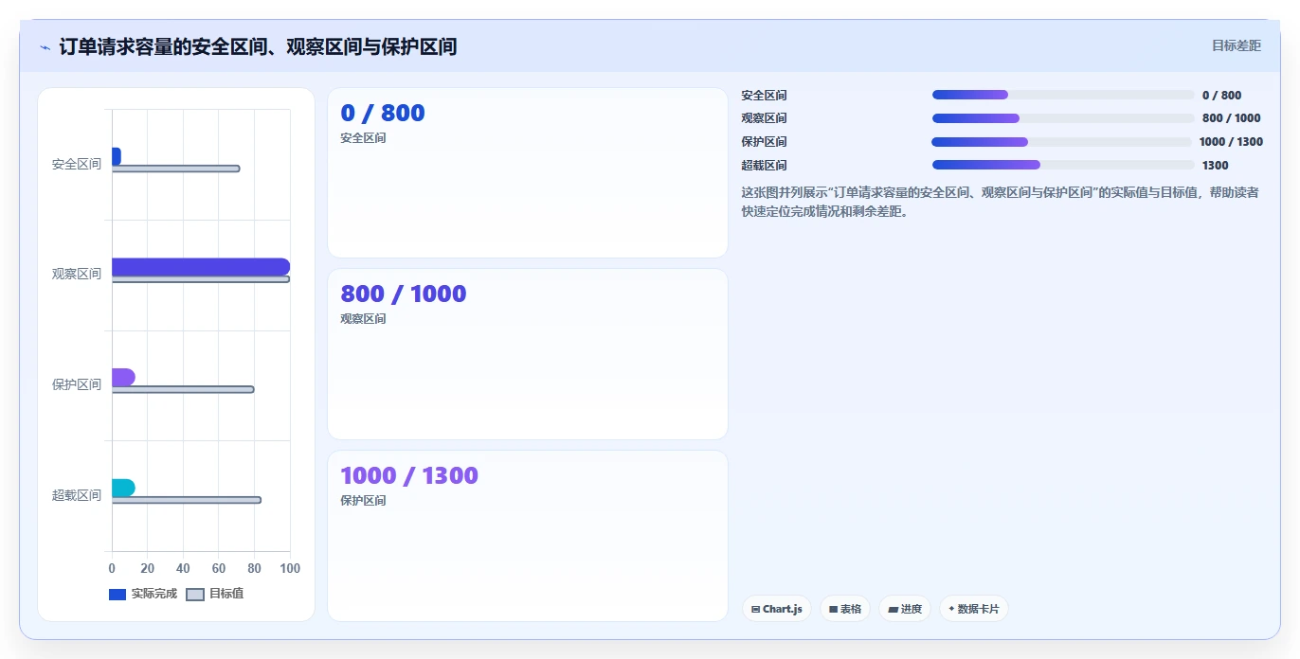The height and width of the screenshot is (659, 1300).
Task: Click the lightning icon beside the title
Action: coord(45,46)
